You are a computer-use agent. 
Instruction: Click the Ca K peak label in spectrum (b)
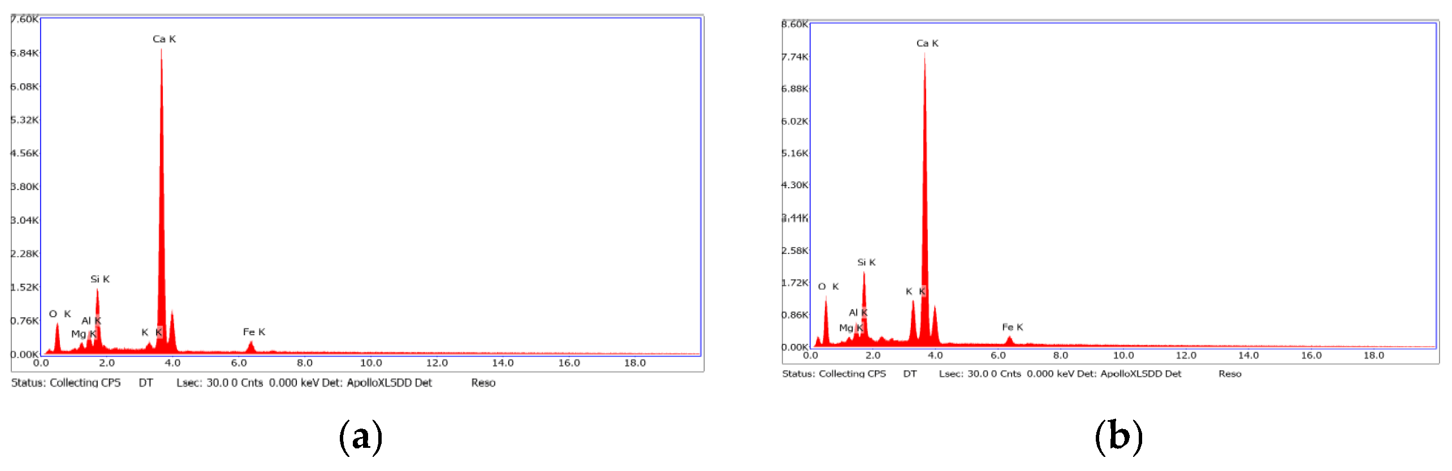coord(927,43)
